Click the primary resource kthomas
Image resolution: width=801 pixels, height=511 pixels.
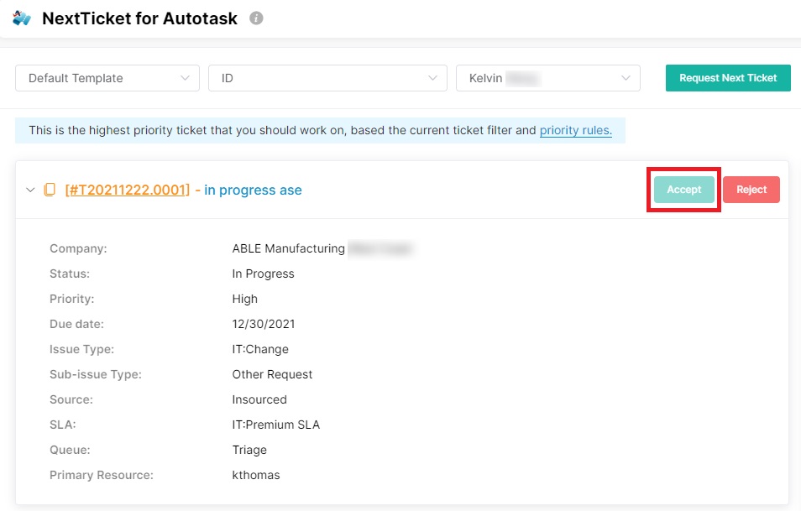(x=255, y=475)
